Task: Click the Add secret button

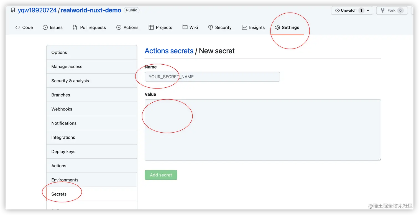Action: click(x=161, y=175)
